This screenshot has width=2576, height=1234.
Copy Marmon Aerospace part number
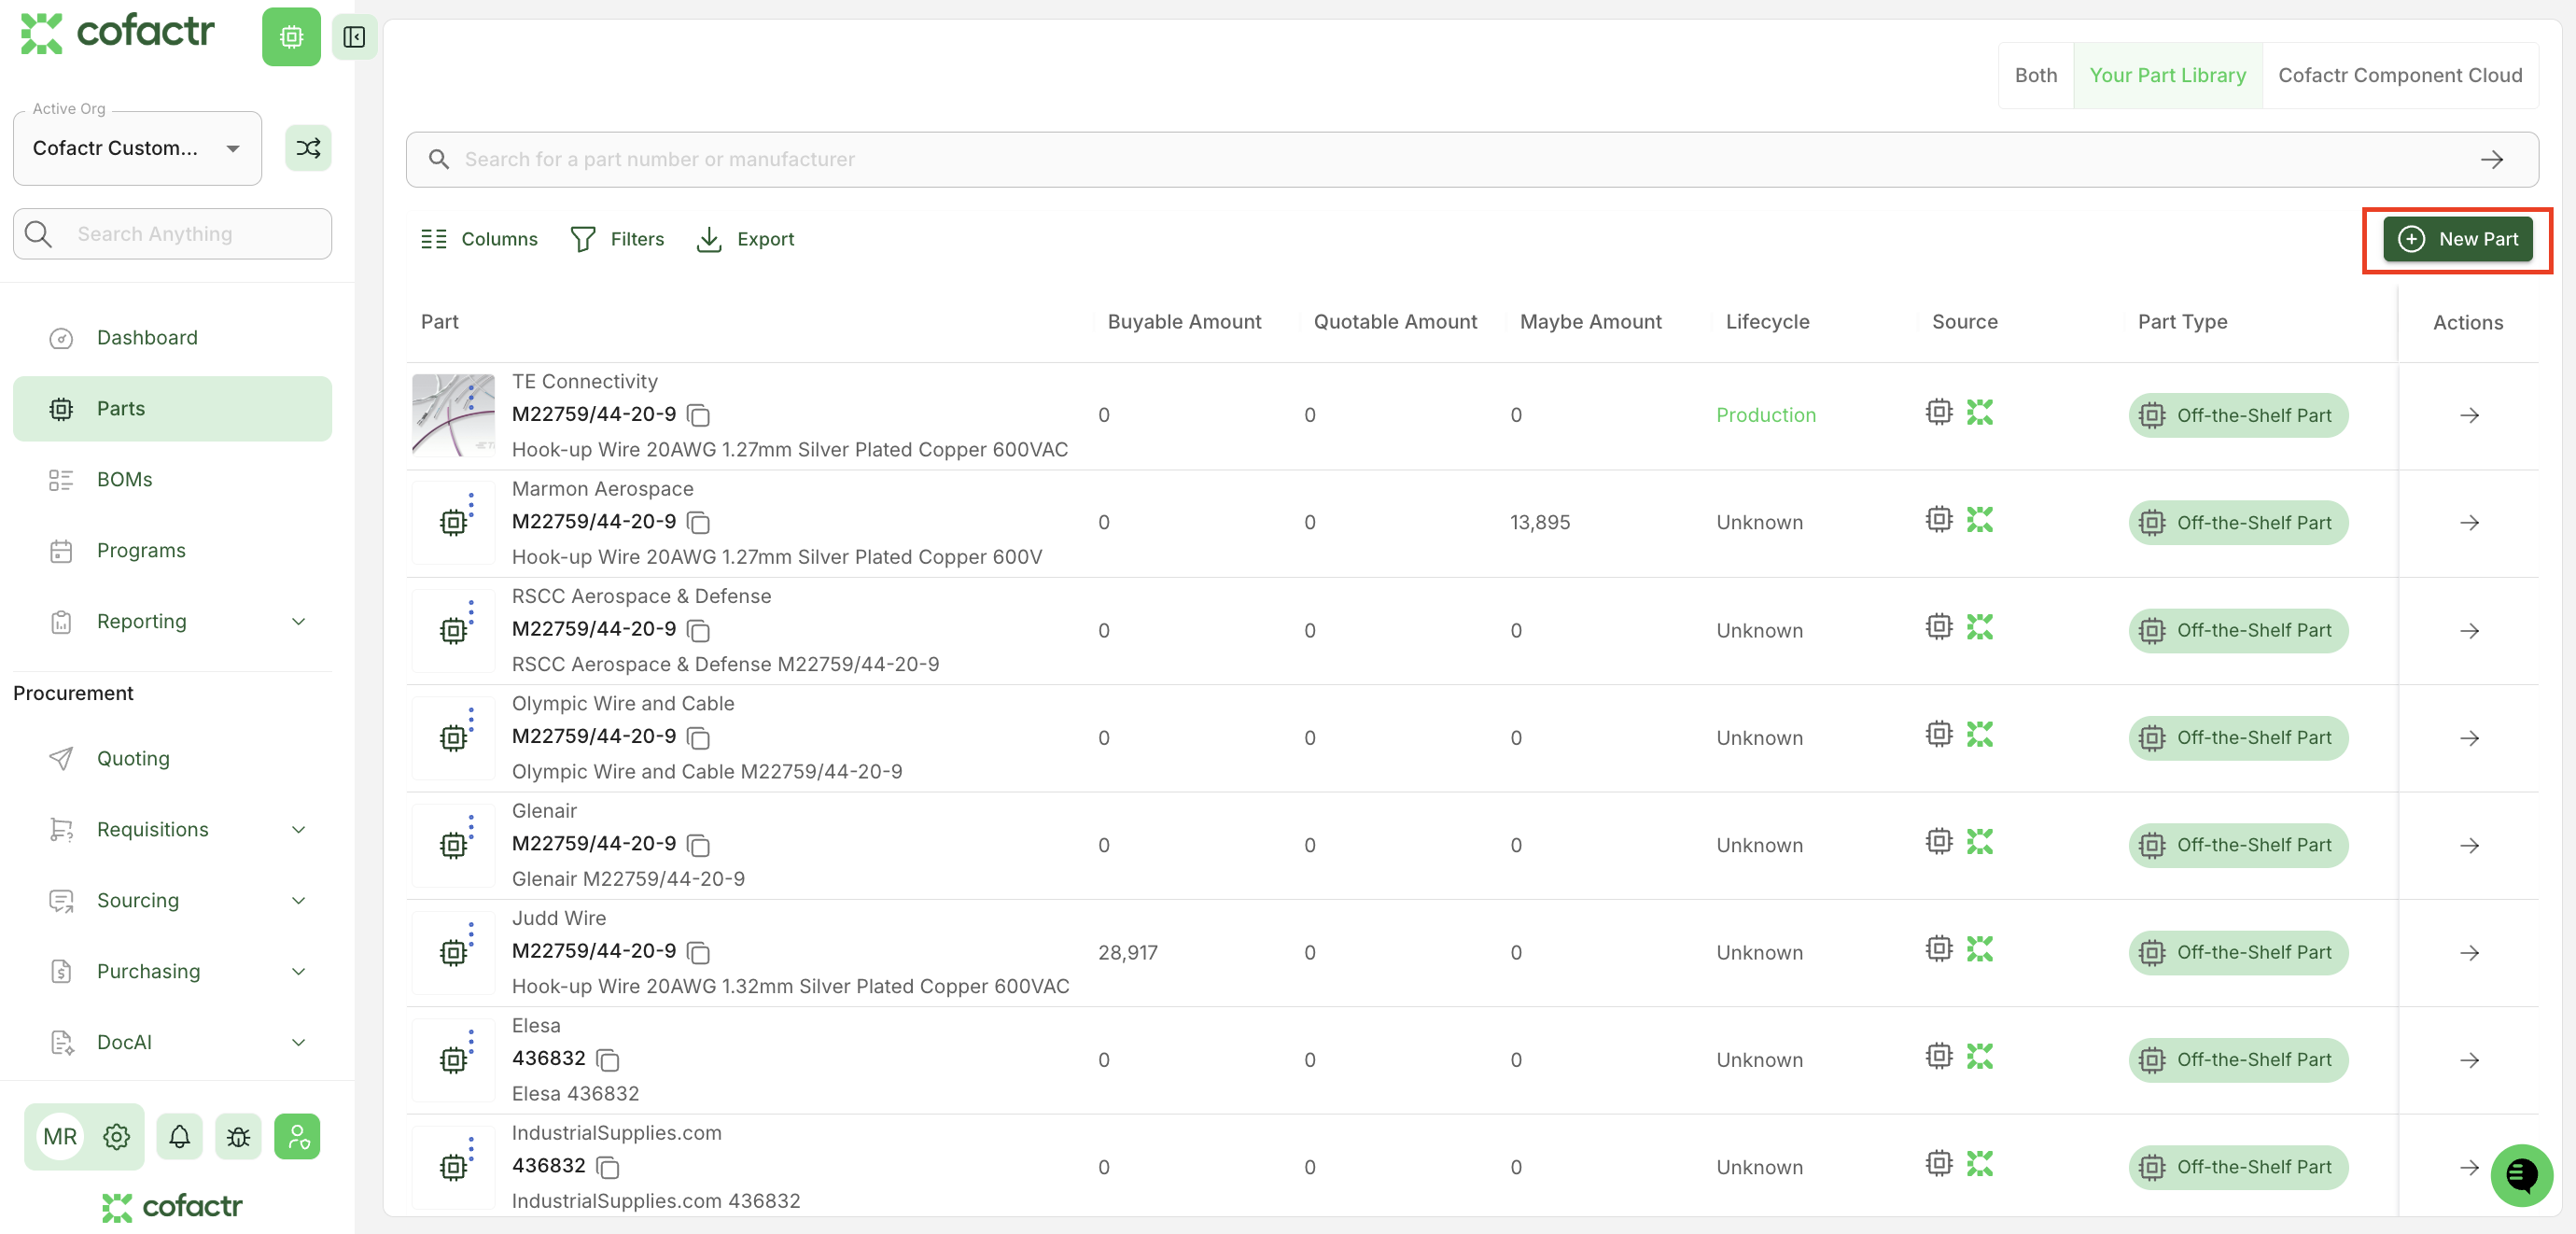(x=699, y=522)
